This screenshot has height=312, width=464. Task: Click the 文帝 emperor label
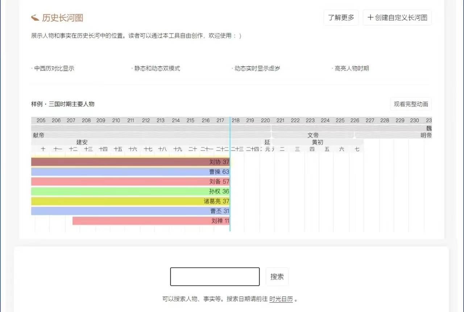(313, 135)
